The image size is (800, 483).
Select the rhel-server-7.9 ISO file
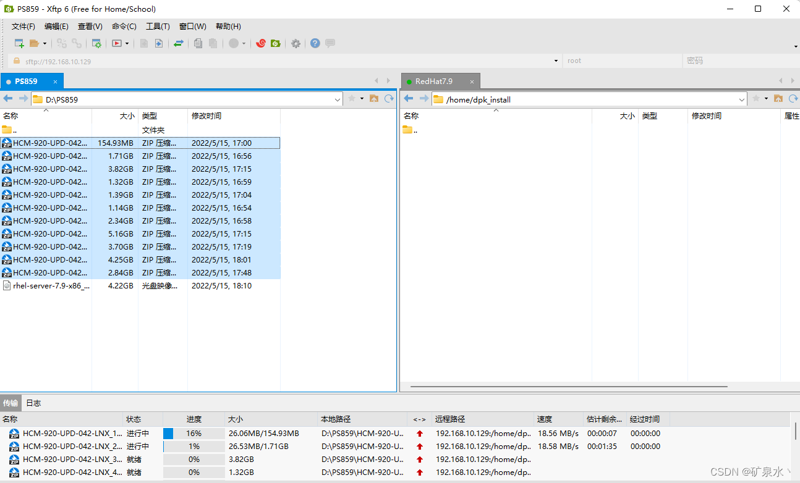(46, 285)
